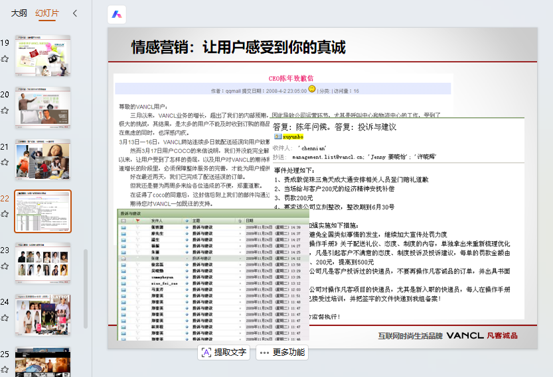This screenshot has height=377, width=553.
Task: Open slide 23 thumbnail with portraits
Action: tap(42, 263)
